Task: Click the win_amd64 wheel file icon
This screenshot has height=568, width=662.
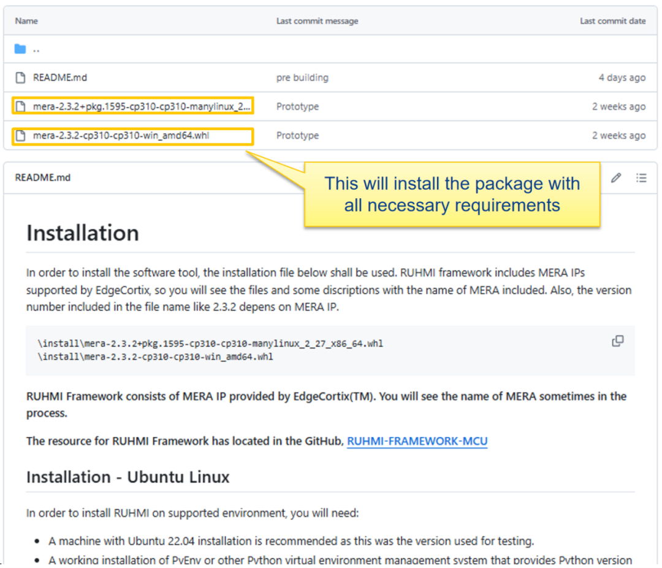Action: pos(20,136)
